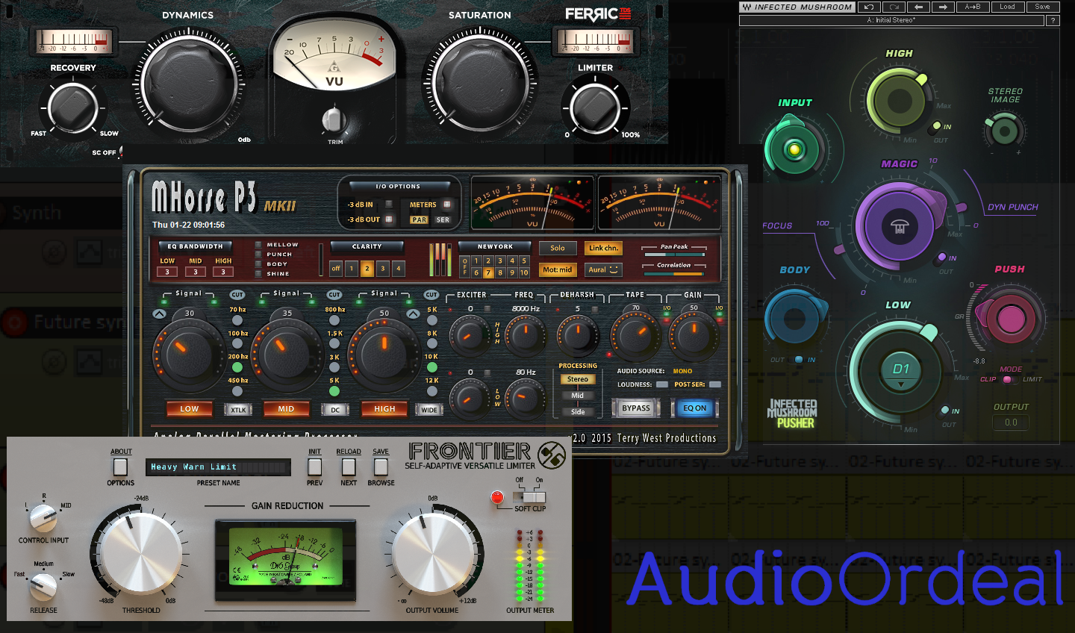
Task: Click the Frontier Threshold knob
Action: [141, 555]
